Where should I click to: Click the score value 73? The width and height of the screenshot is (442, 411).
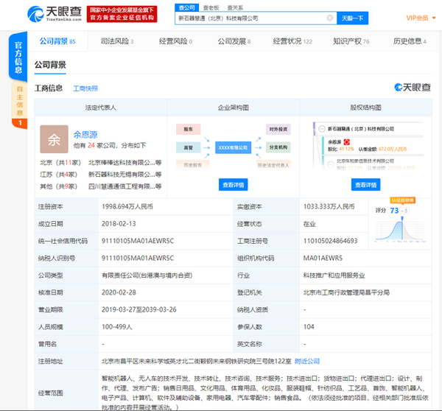pyautogui.click(x=394, y=211)
